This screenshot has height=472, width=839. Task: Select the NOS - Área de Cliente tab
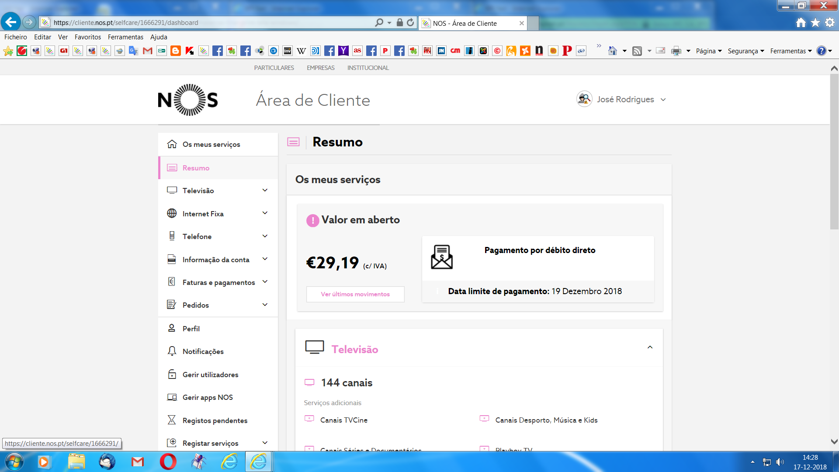click(x=472, y=23)
